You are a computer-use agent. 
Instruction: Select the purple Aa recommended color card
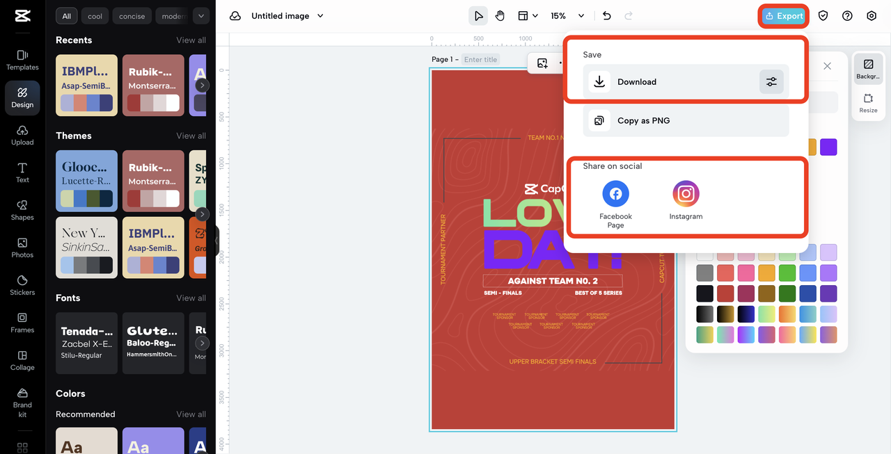pos(153,441)
